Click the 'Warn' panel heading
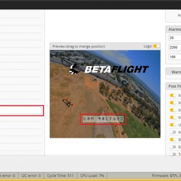 pyautogui.click(x=176, y=72)
